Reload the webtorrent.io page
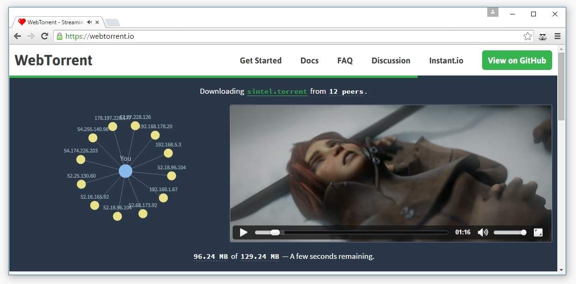This screenshot has height=284, width=576. pyautogui.click(x=45, y=36)
